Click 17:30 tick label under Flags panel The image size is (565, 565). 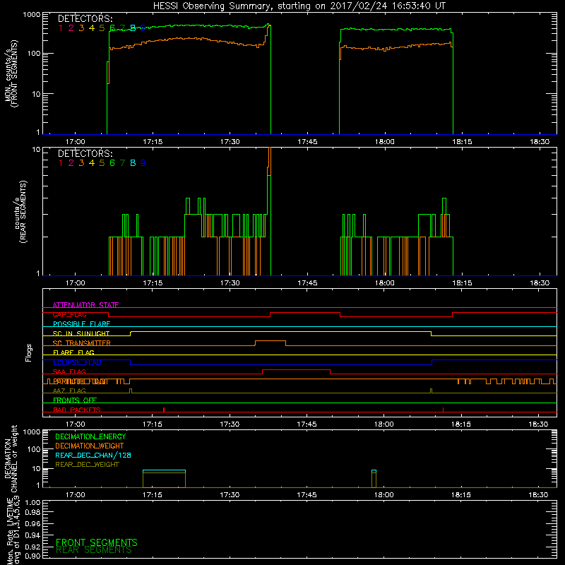click(x=230, y=424)
